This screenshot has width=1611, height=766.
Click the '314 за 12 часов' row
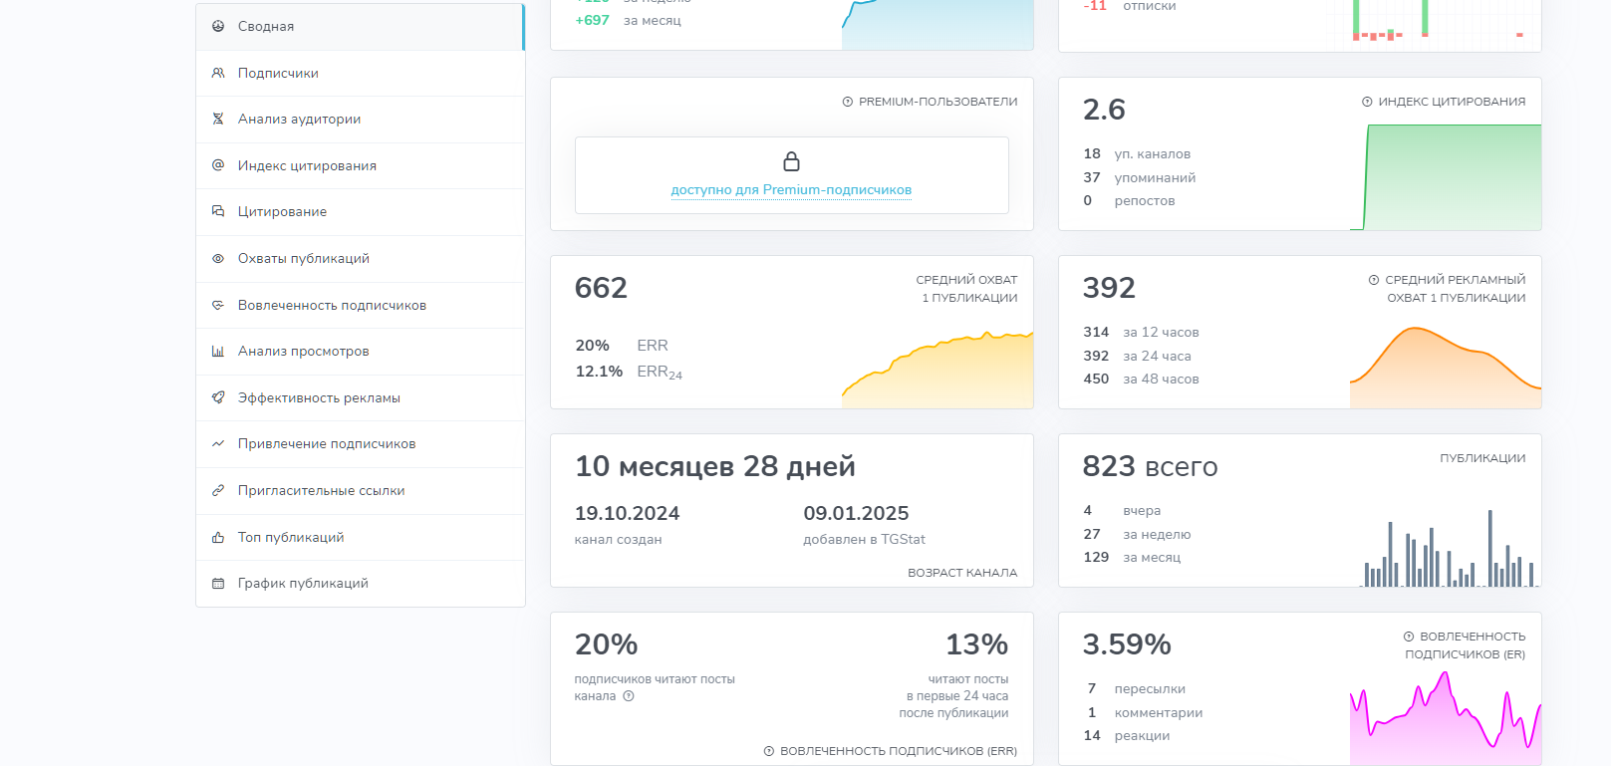[1142, 333]
